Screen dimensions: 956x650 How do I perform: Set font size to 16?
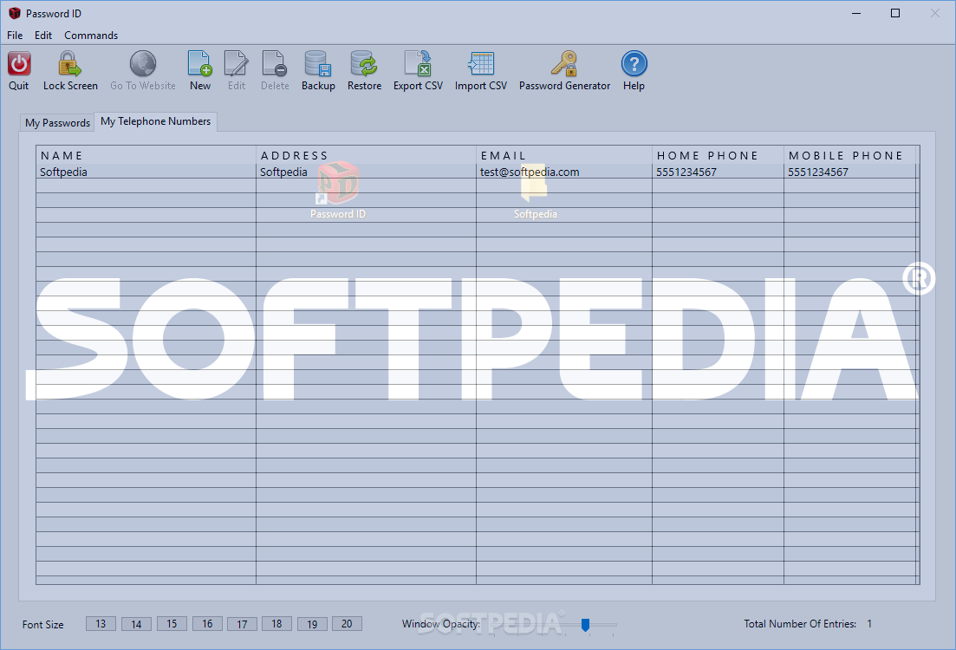[x=207, y=624]
